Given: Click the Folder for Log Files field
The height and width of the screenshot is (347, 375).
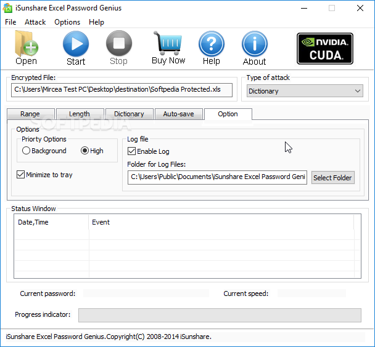Looking at the screenshot, I should [217, 177].
